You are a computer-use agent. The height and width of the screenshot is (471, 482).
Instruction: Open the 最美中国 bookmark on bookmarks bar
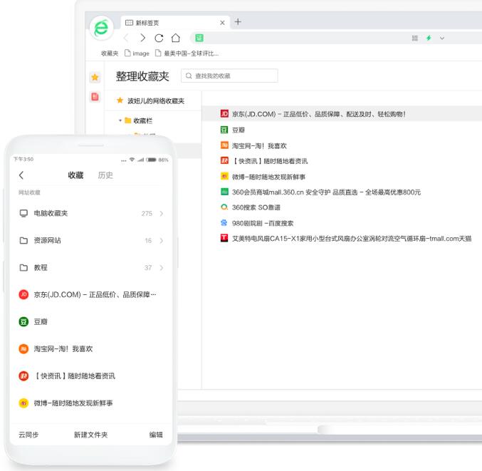tap(187, 53)
